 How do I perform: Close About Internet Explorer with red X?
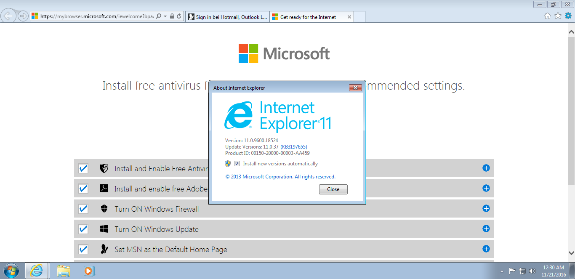356,88
